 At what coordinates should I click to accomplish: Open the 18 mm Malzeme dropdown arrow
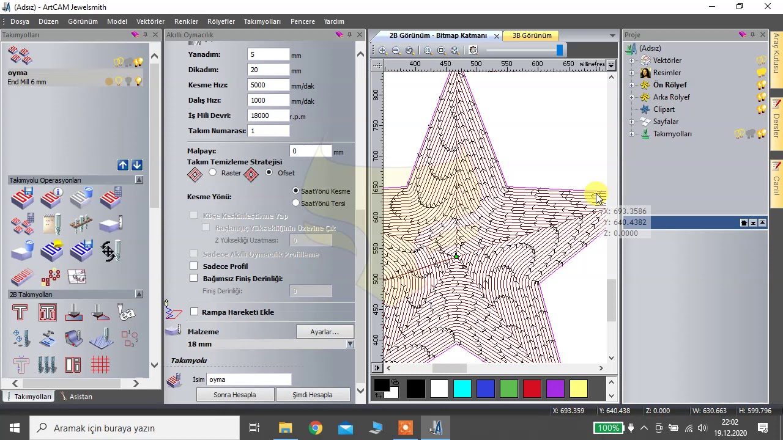[350, 344]
